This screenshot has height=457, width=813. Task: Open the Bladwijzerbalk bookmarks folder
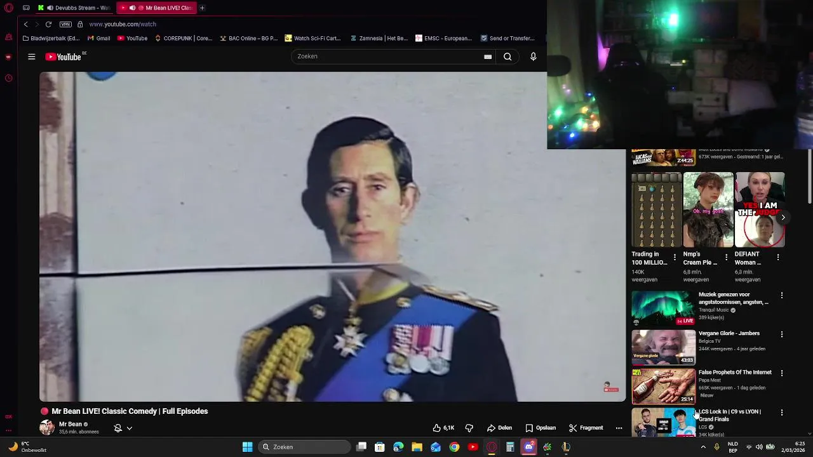click(50, 38)
